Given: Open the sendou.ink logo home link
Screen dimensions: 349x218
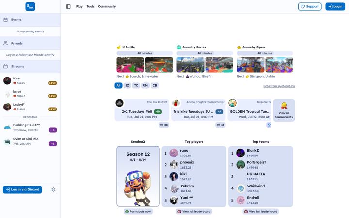Looking at the screenshot, I should coord(30,6).
